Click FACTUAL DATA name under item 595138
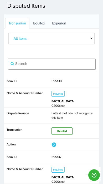Image resolution: width=103 pixels, height=184 pixels. pos(63,101)
